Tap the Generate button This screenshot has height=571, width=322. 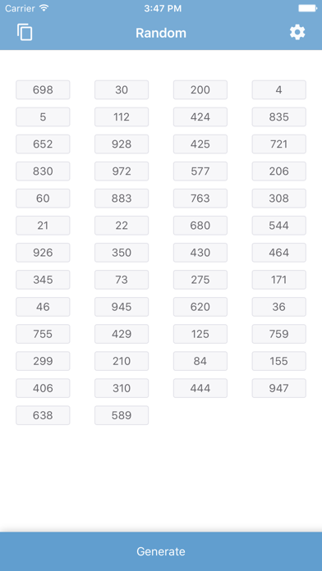(x=161, y=551)
